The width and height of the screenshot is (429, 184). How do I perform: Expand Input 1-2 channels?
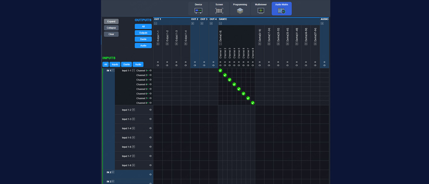pyautogui.click(x=133, y=110)
